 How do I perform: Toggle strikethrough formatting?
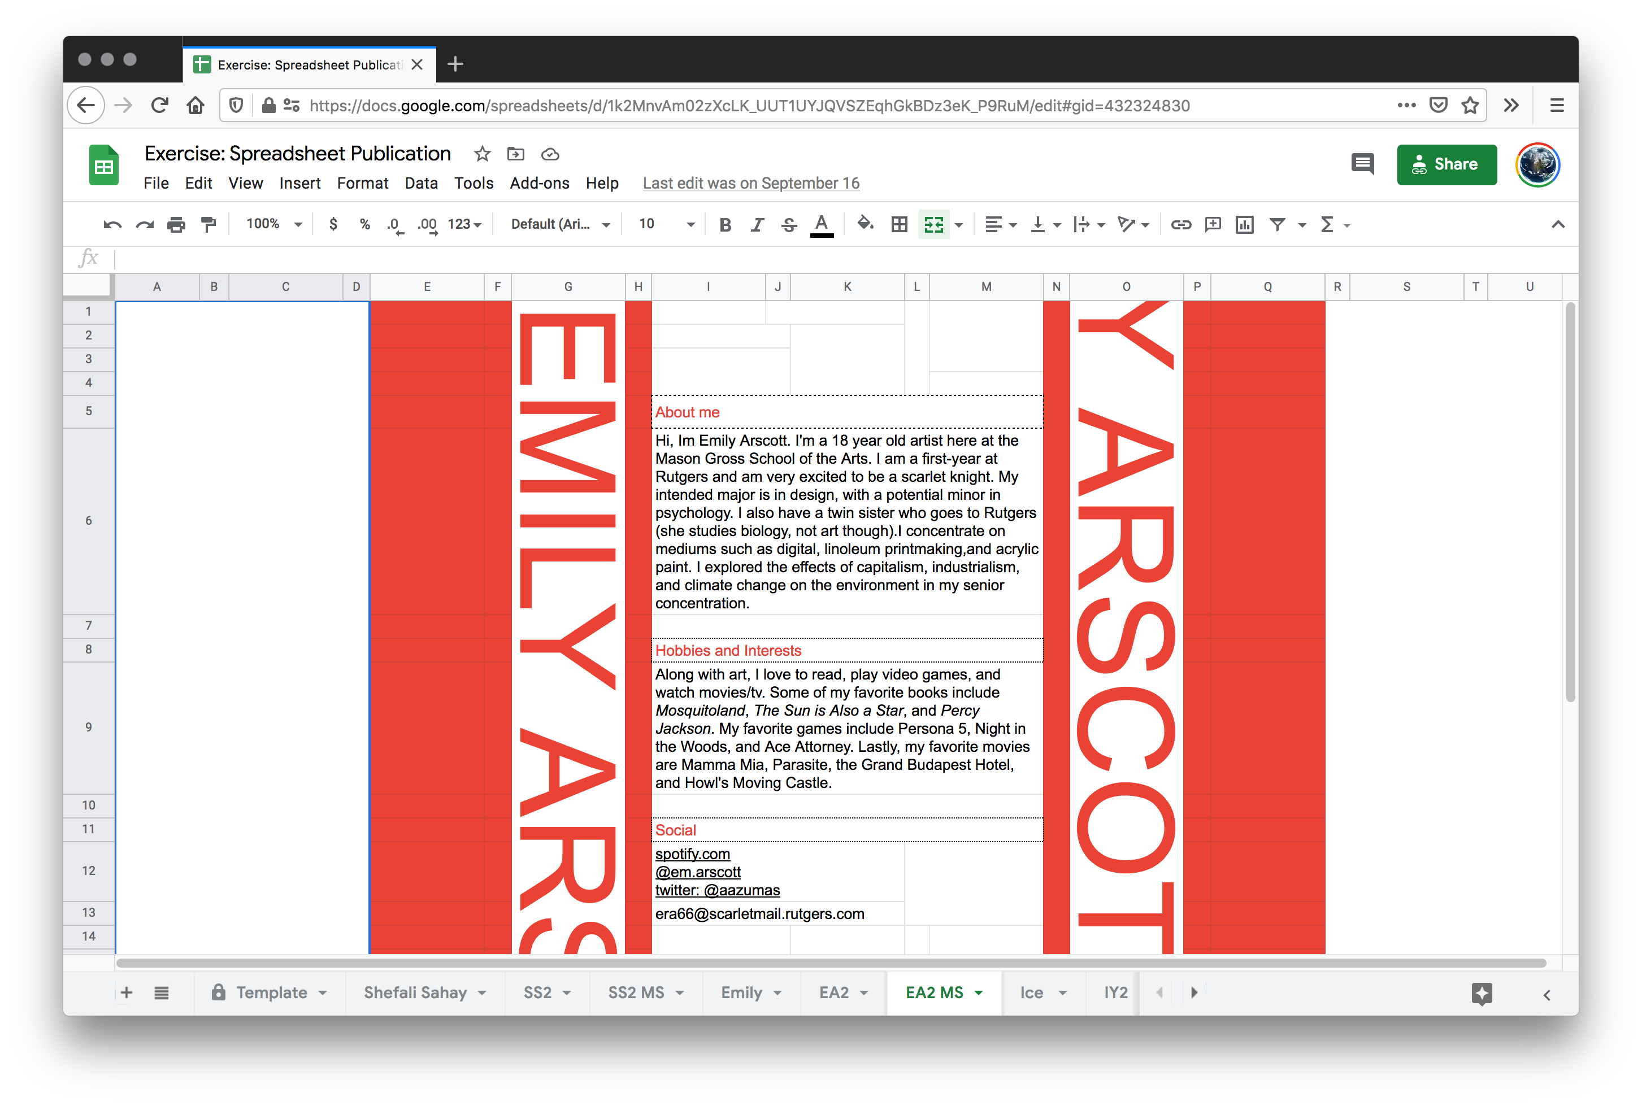pos(789,225)
